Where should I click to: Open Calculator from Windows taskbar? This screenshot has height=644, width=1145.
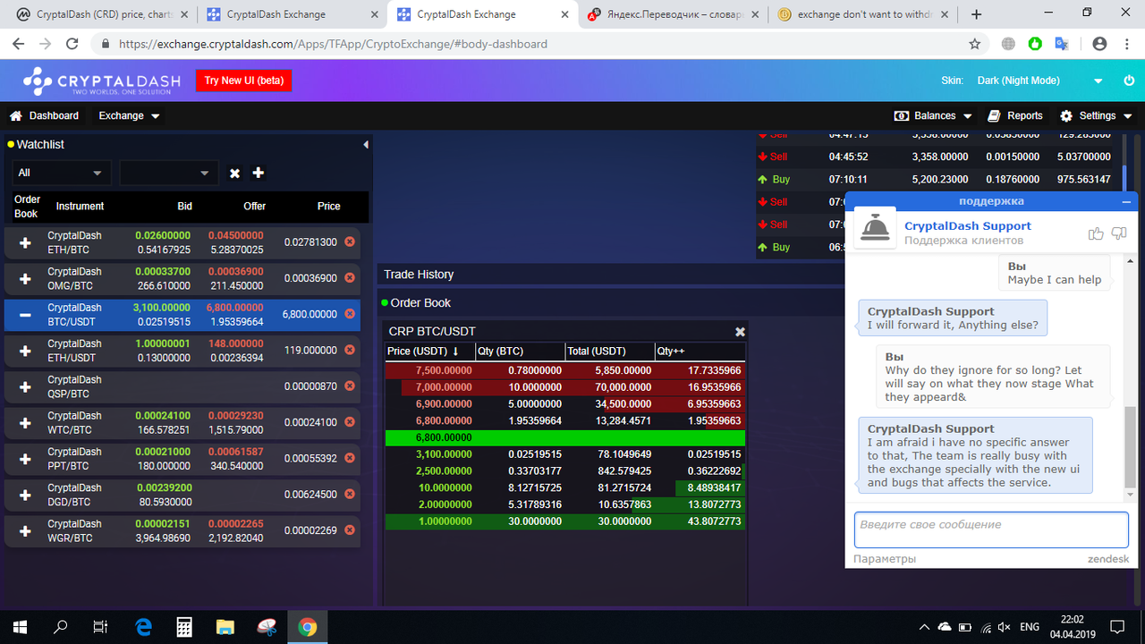coord(184,626)
